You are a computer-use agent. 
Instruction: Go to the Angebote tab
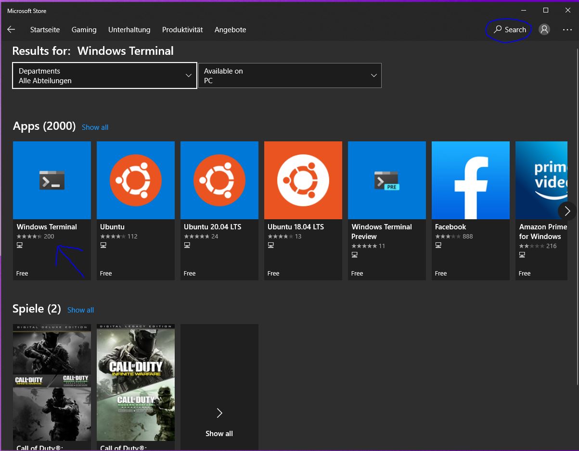(x=231, y=29)
